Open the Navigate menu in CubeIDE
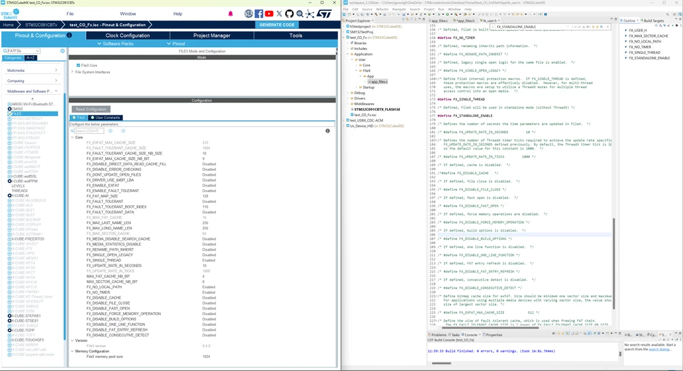683x371 pixels. (x=399, y=9)
